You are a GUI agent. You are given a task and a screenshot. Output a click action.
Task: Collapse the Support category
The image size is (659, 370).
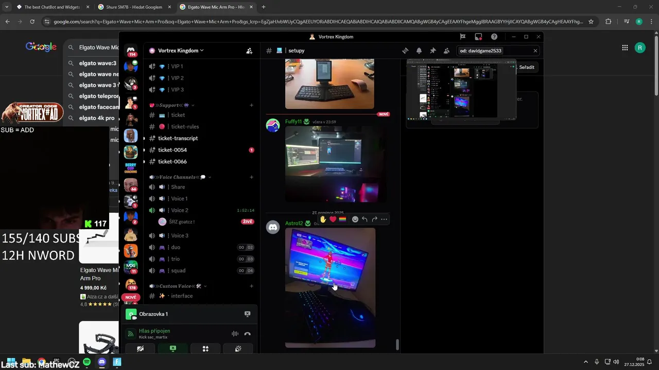(x=172, y=105)
